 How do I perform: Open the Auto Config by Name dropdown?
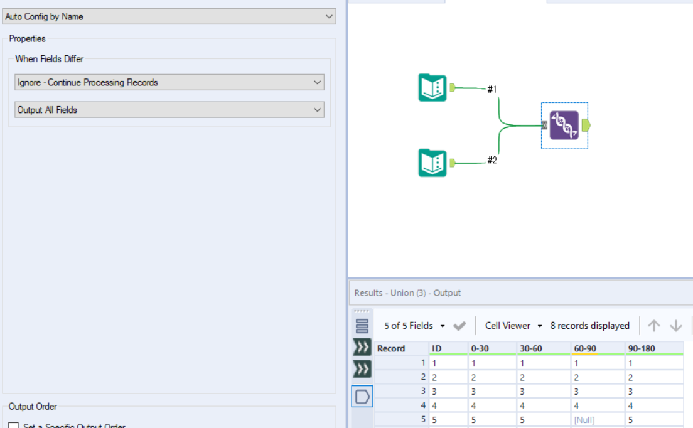click(x=329, y=16)
